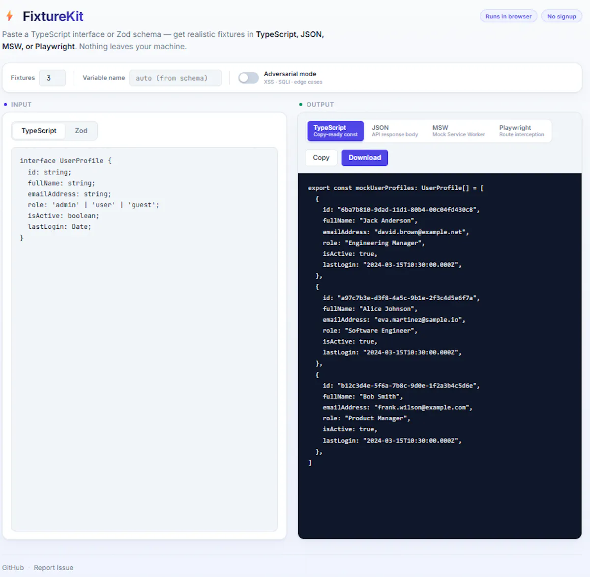Click the INPUT section heading
The height and width of the screenshot is (577, 590).
pos(21,105)
